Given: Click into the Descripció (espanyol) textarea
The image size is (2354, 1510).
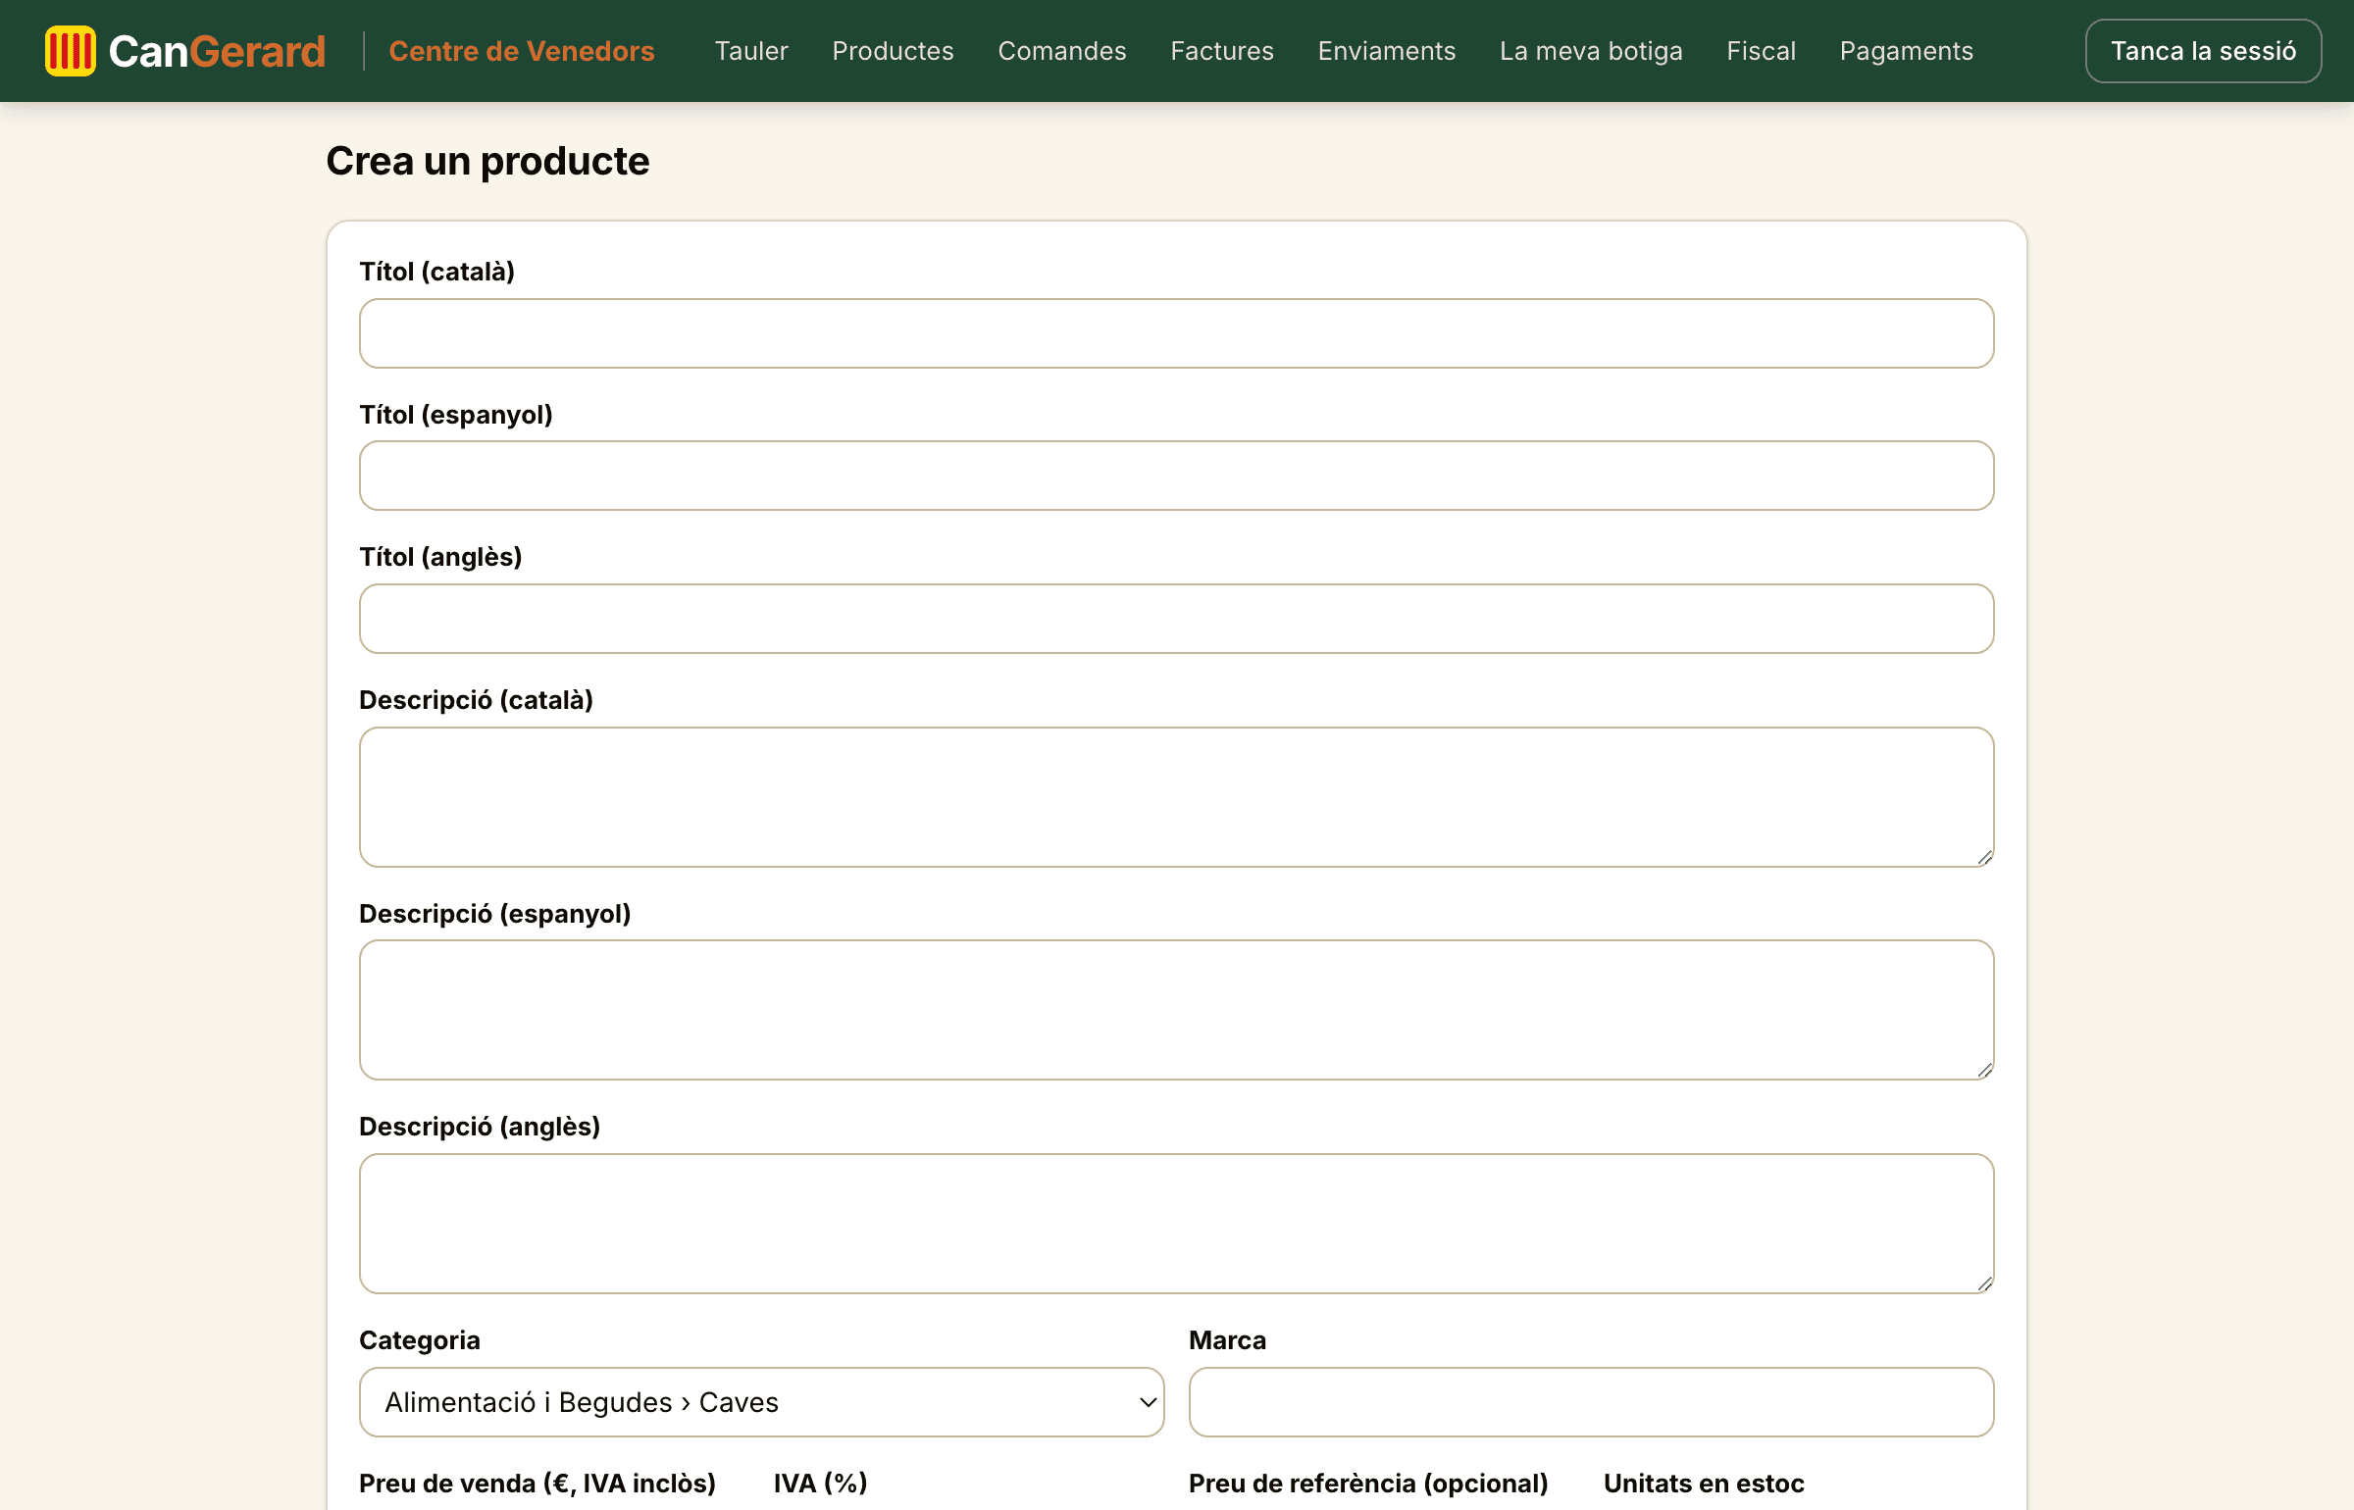Looking at the screenshot, I should pos(1177,1010).
